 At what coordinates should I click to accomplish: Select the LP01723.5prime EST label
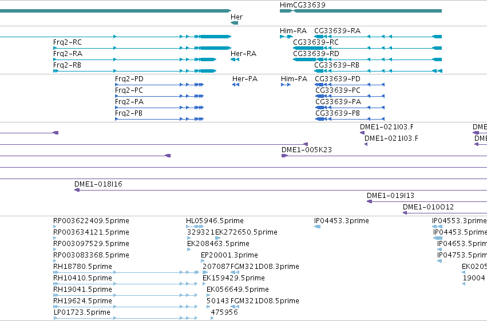tap(82, 313)
